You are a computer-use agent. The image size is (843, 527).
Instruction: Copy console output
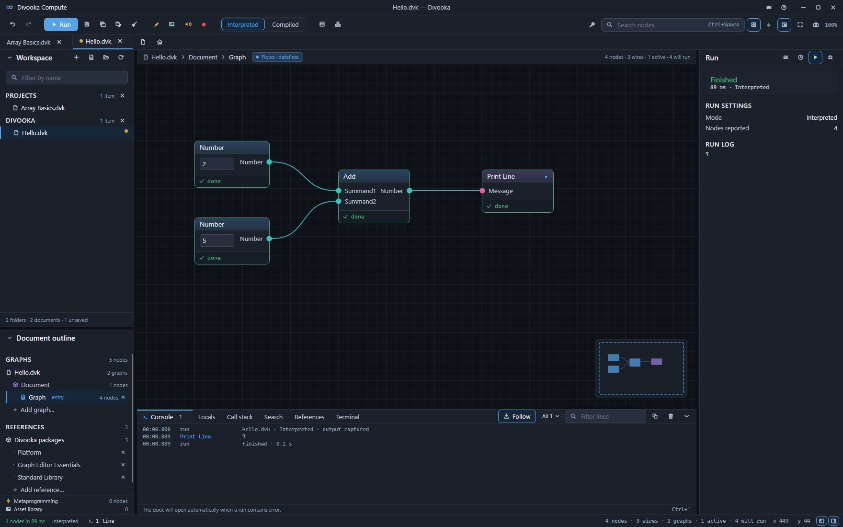pos(655,416)
